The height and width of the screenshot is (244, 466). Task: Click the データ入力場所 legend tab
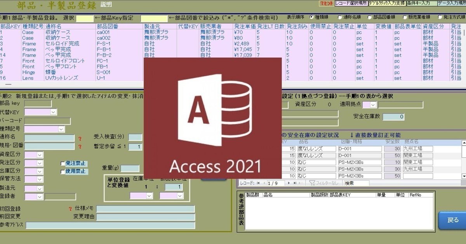451,3
